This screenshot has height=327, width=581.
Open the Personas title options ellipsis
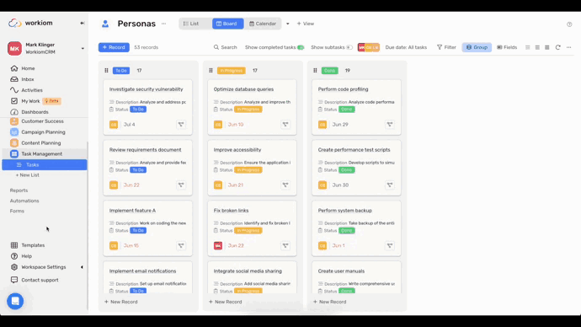(164, 24)
